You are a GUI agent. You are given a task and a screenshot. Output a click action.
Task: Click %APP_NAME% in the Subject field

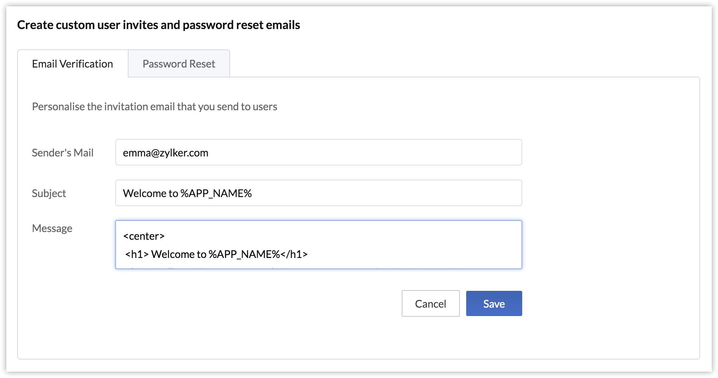click(216, 193)
